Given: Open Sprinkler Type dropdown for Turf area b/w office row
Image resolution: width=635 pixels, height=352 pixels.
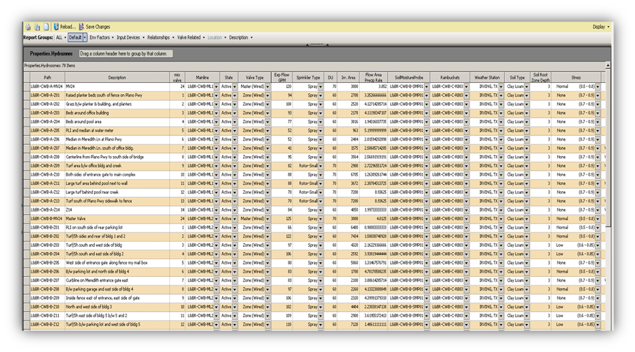Looking at the screenshot, I should pos(321,166).
